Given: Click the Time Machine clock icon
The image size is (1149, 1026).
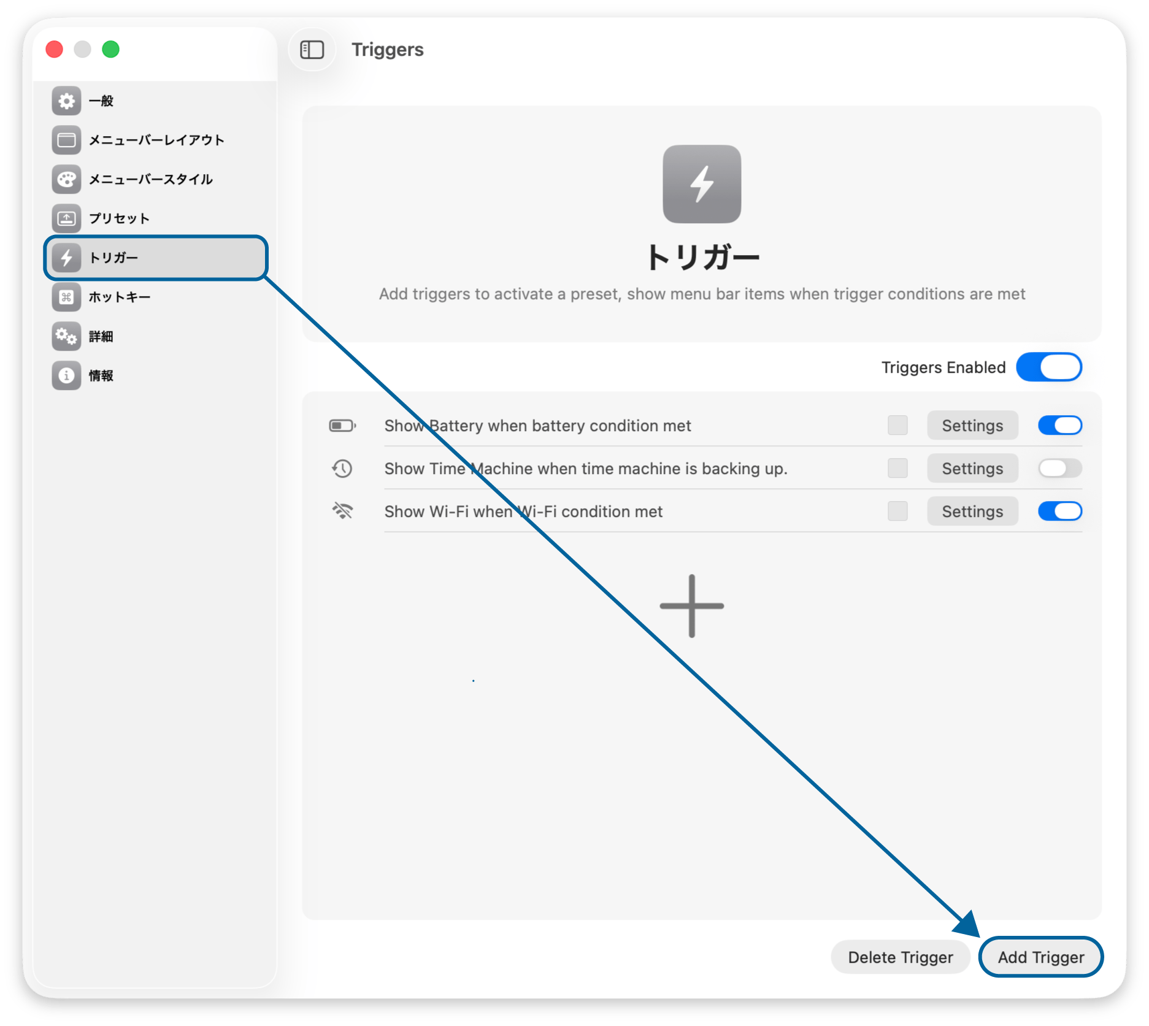Looking at the screenshot, I should click(x=342, y=469).
